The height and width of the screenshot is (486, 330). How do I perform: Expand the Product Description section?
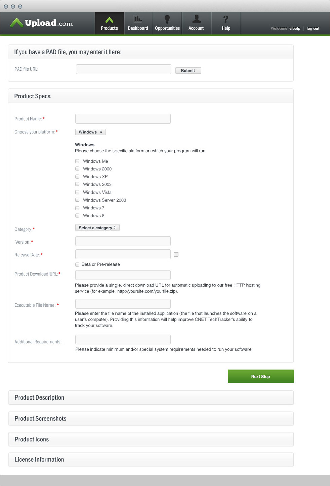coord(151,397)
